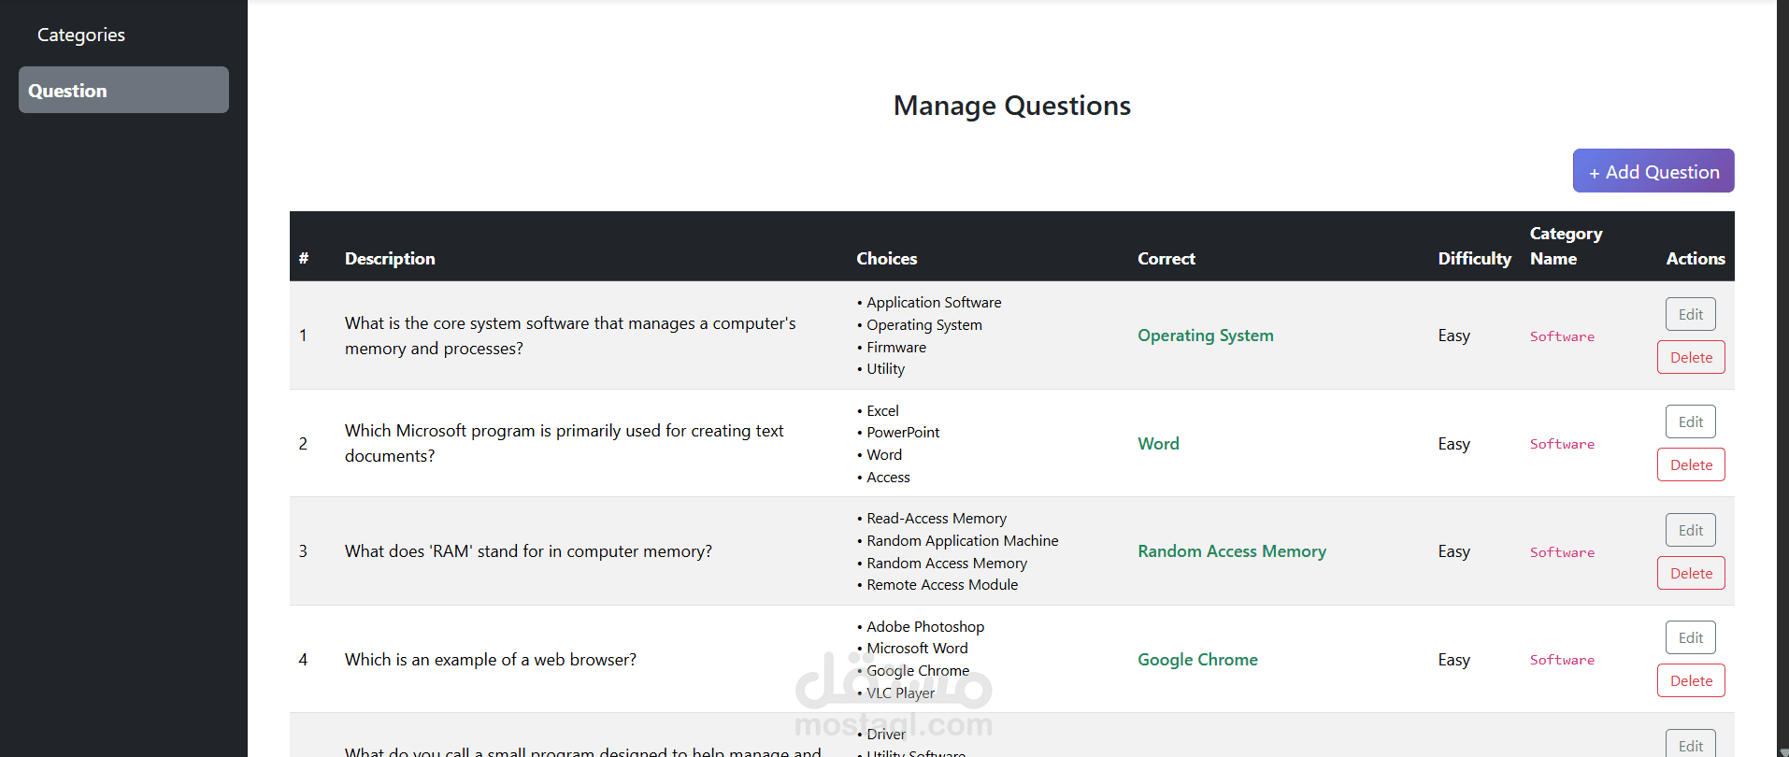
Task: Edit the web browser question row
Action: [x=1691, y=637]
